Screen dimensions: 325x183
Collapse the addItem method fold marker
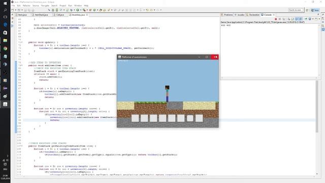click(x=22, y=66)
